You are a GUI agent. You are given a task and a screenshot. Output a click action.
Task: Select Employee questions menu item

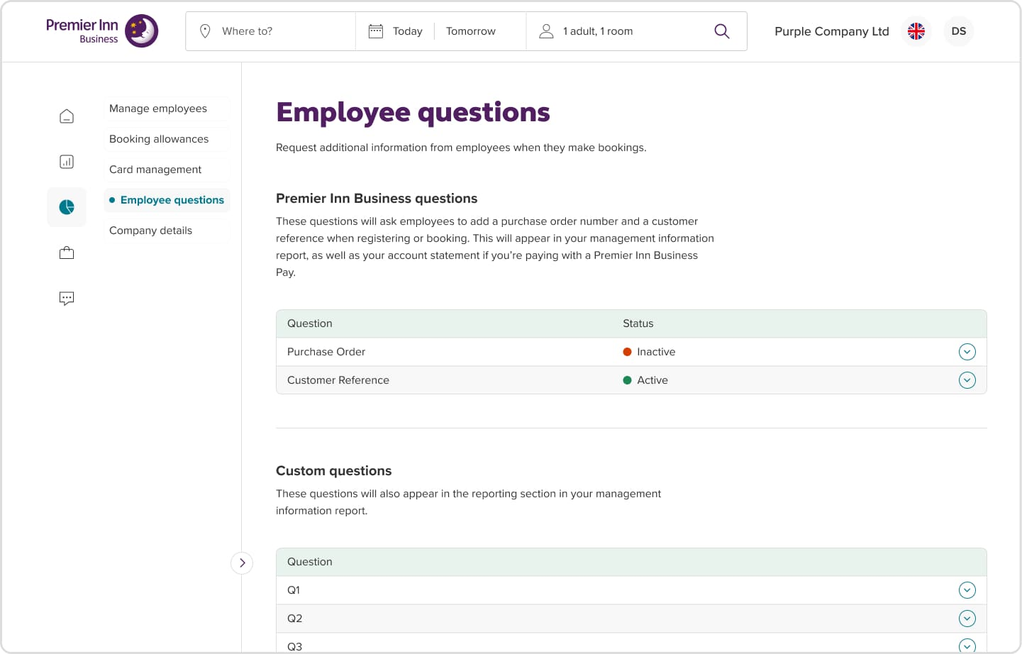[167, 200]
